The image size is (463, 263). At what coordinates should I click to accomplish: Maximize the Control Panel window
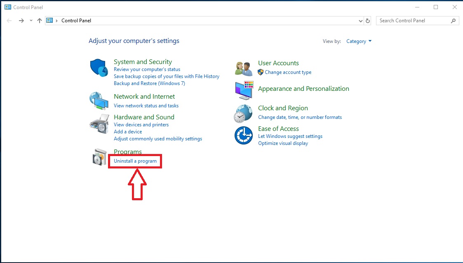tap(436, 7)
